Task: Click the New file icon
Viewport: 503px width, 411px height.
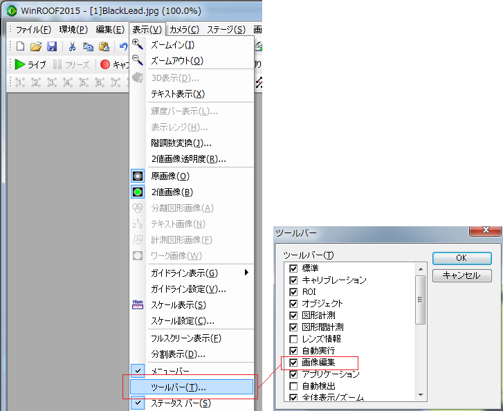Action: pos(20,46)
